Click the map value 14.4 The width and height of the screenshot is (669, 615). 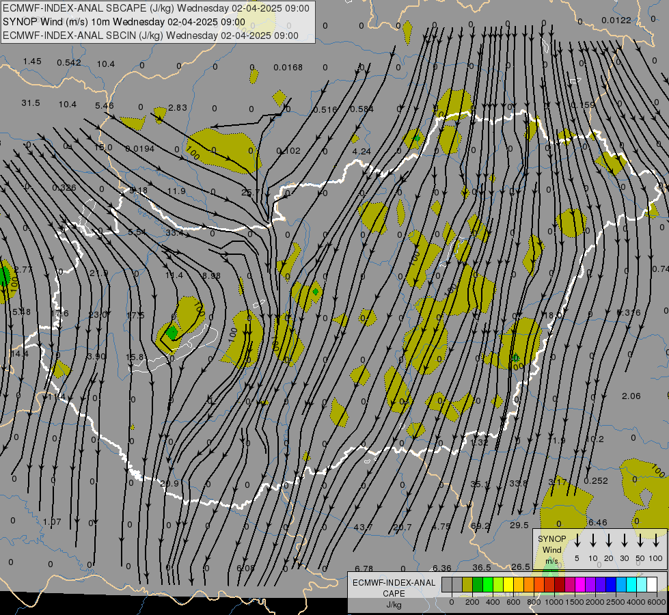(20, 354)
